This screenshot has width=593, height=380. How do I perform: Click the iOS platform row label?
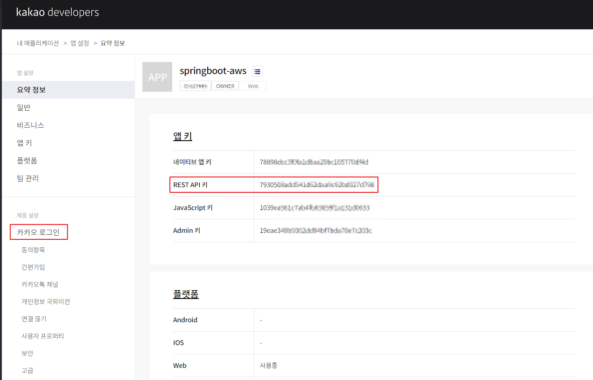[178, 343]
